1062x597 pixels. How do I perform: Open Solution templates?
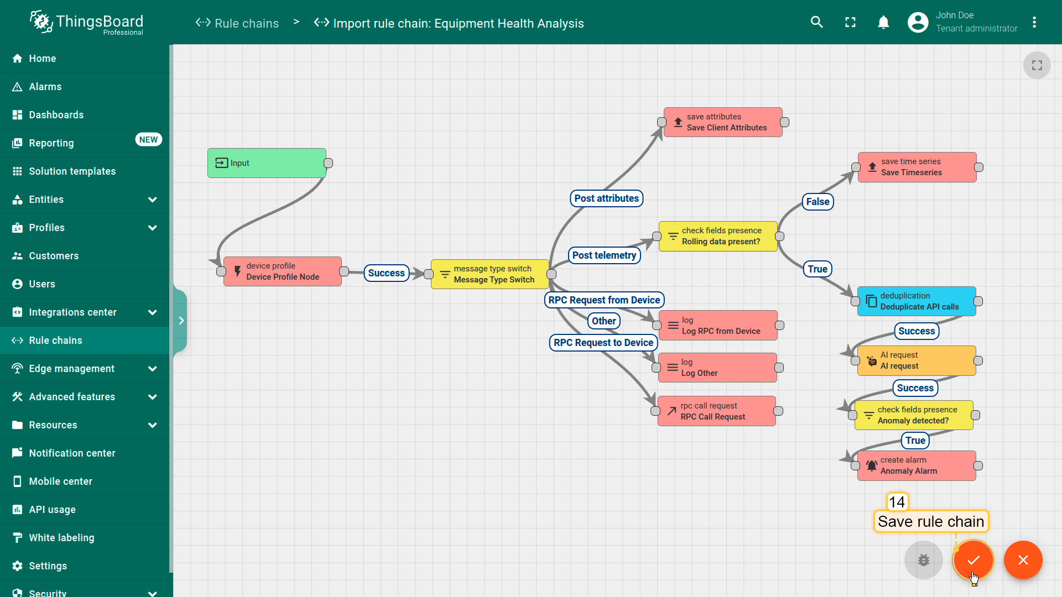85,171
